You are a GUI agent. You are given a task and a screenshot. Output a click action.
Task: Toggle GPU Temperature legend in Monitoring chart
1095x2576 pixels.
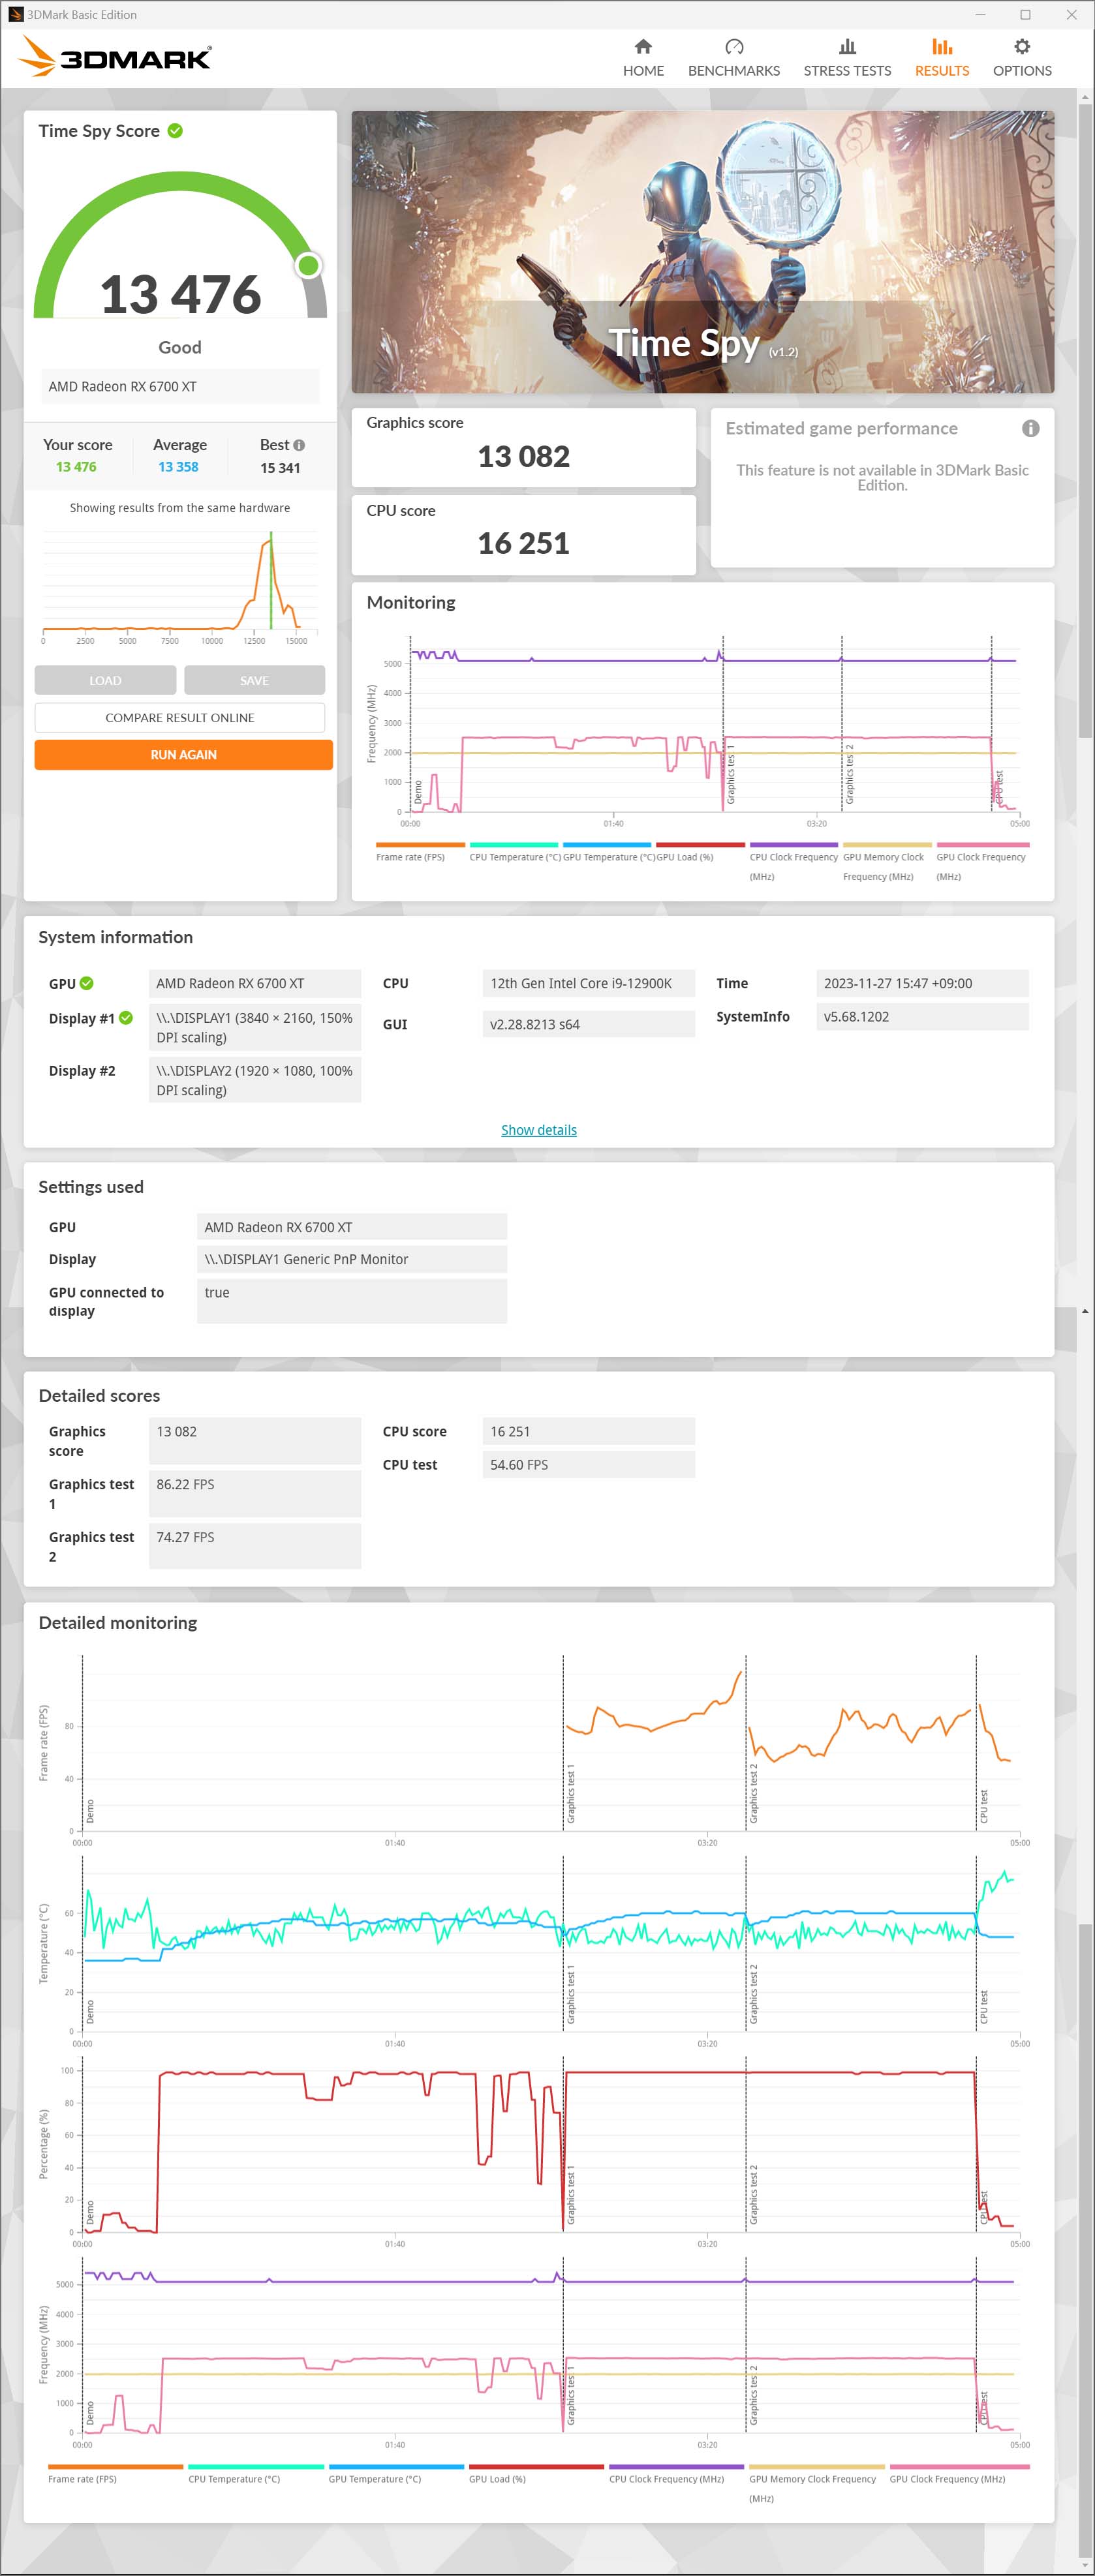(x=608, y=853)
